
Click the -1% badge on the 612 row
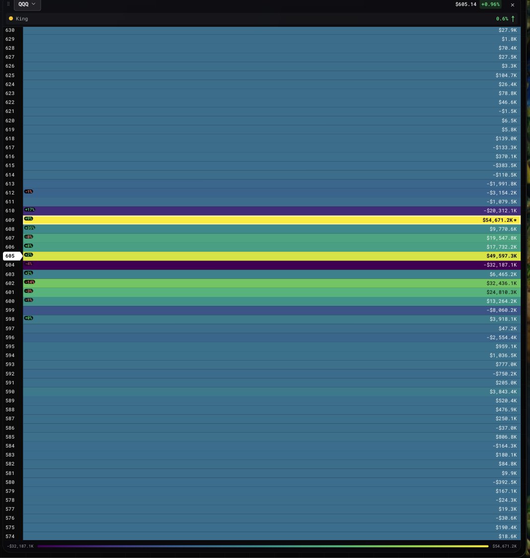[x=29, y=191]
